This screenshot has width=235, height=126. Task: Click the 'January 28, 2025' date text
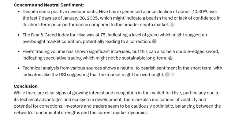tap(81, 18)
